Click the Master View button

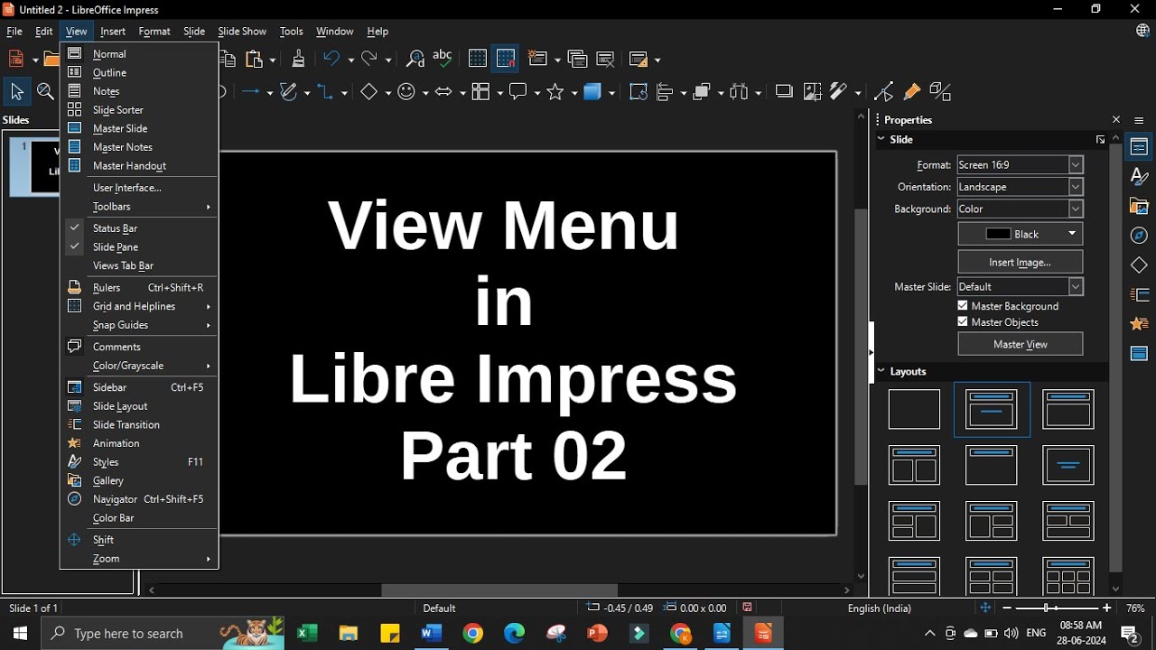coord(1021,344)
